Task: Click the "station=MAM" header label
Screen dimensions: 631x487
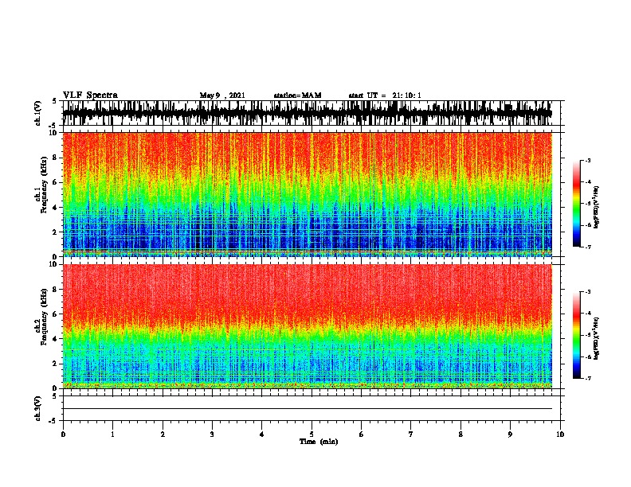Action: [x=297, y=95]
